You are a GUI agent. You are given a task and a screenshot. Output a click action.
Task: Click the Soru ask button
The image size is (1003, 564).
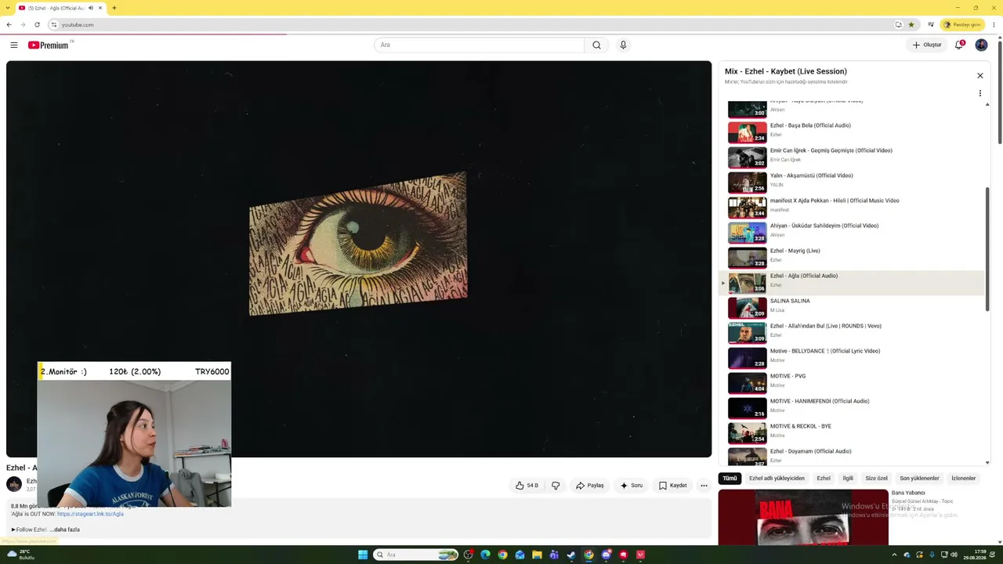[632, 486]
